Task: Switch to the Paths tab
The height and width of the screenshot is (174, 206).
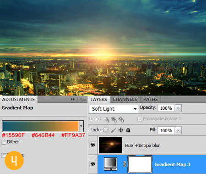Action: pos(150,100)
